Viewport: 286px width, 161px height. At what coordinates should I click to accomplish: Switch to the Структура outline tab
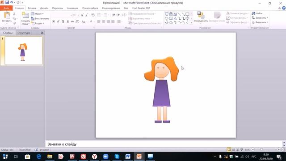click(24, 33)
